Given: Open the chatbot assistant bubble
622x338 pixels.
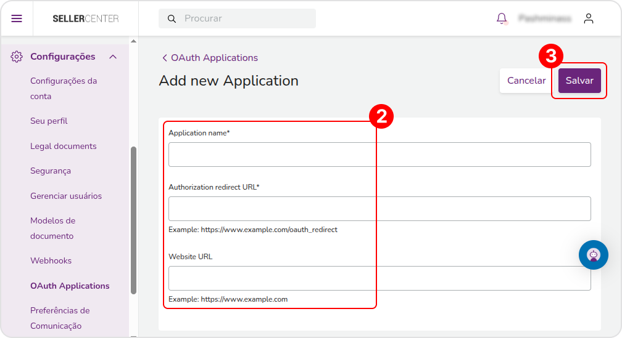Looking at the screenshot, I should pos(594,255).
